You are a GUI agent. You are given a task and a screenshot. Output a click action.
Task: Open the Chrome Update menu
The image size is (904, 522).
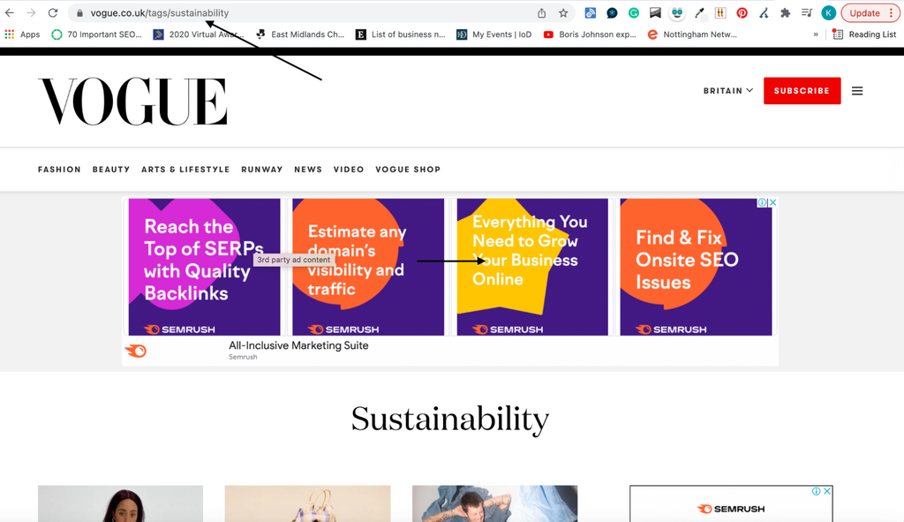click(x=869, y=13)
